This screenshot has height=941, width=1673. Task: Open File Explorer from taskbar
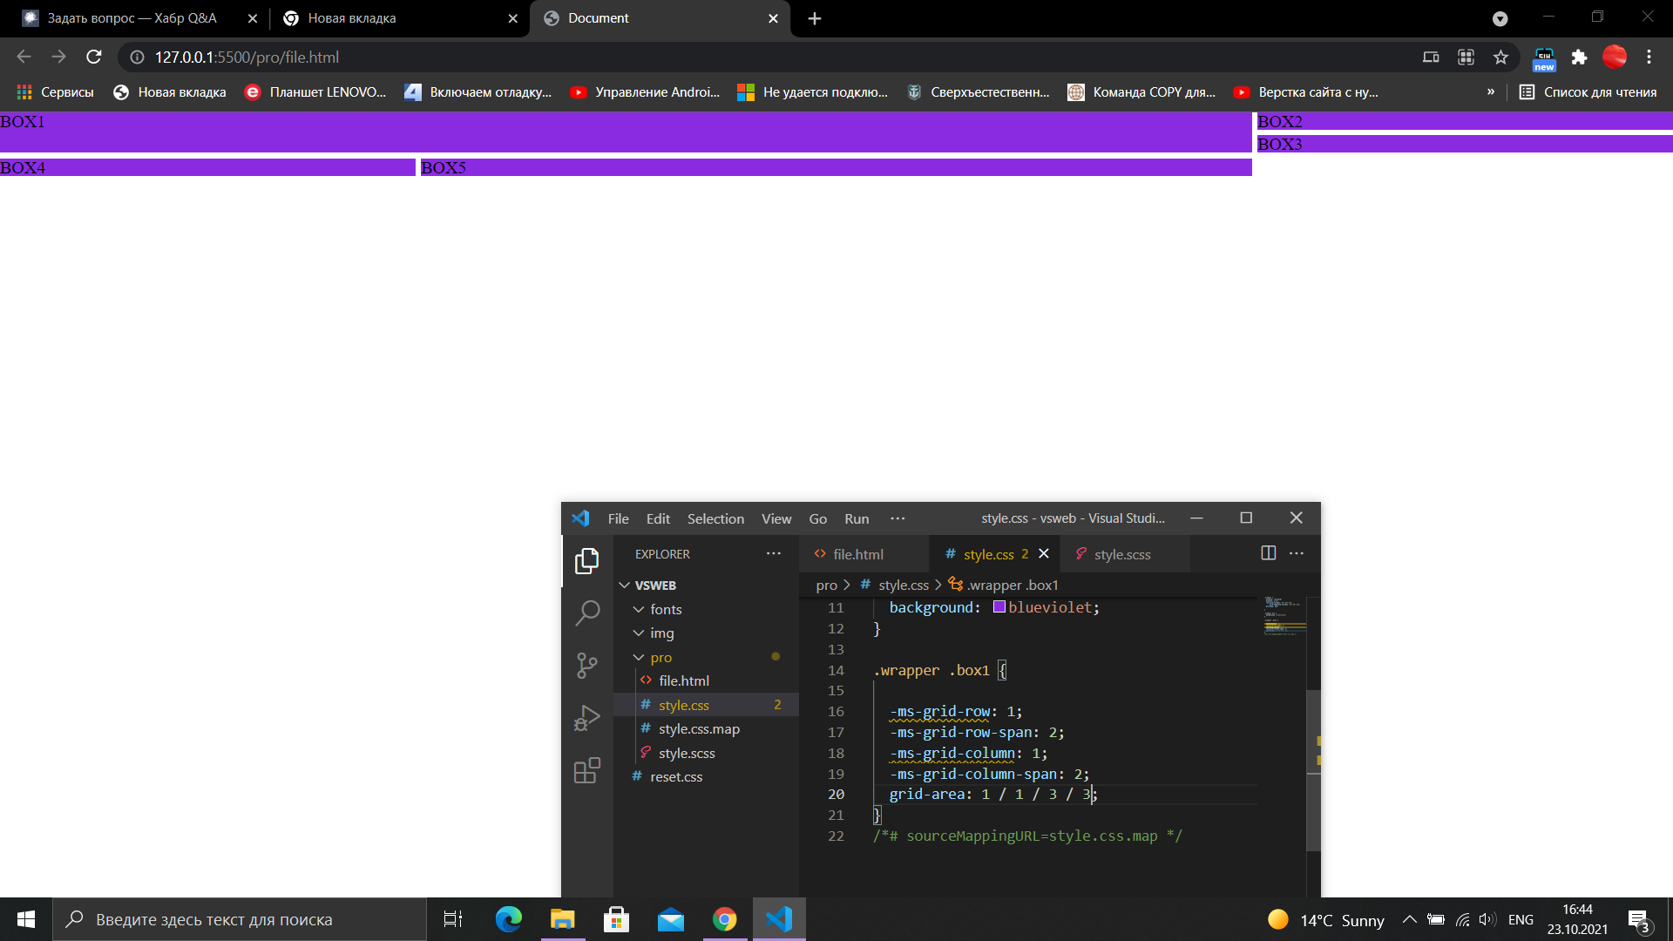tap(563, 919)
